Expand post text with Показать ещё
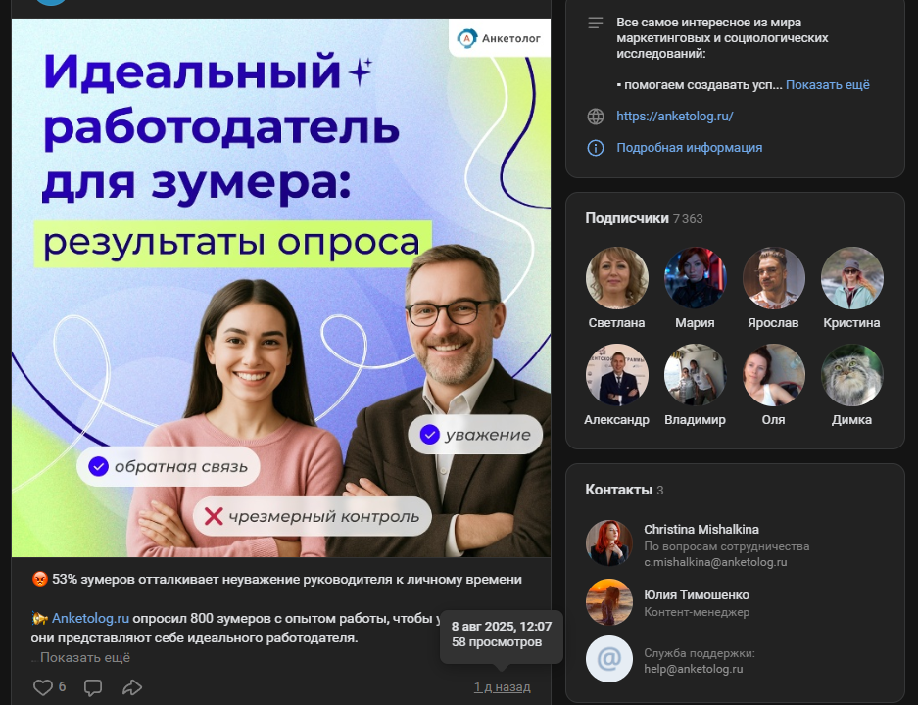The width and height of the screenshot is (918, 705). click(85, 658)
